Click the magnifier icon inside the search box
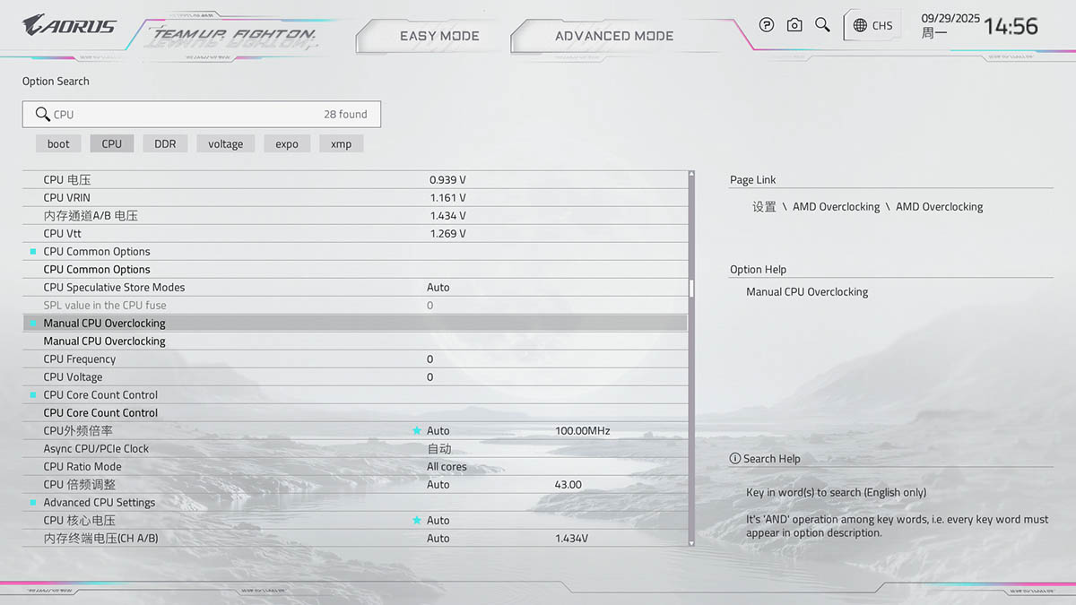 (41, 114)
